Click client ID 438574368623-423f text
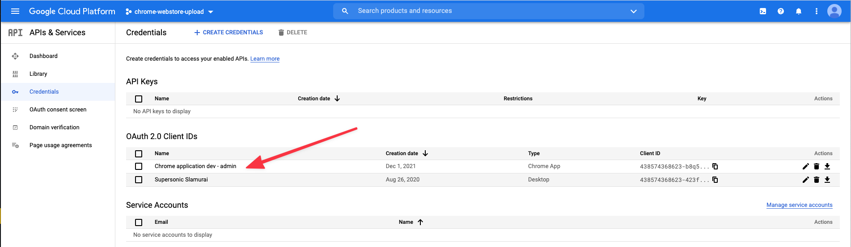This screenshot has width=851, height=247. [x=674, y=180]
